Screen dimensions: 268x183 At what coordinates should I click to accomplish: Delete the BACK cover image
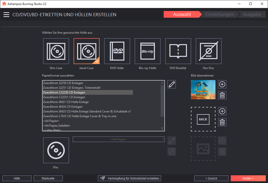pyautogui.click(x=222, y=122)
